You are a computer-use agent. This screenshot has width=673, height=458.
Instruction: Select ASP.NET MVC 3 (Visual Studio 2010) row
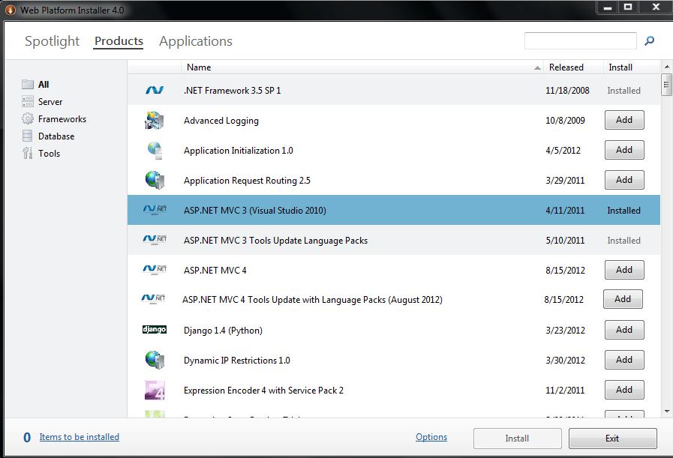[394, 210]
